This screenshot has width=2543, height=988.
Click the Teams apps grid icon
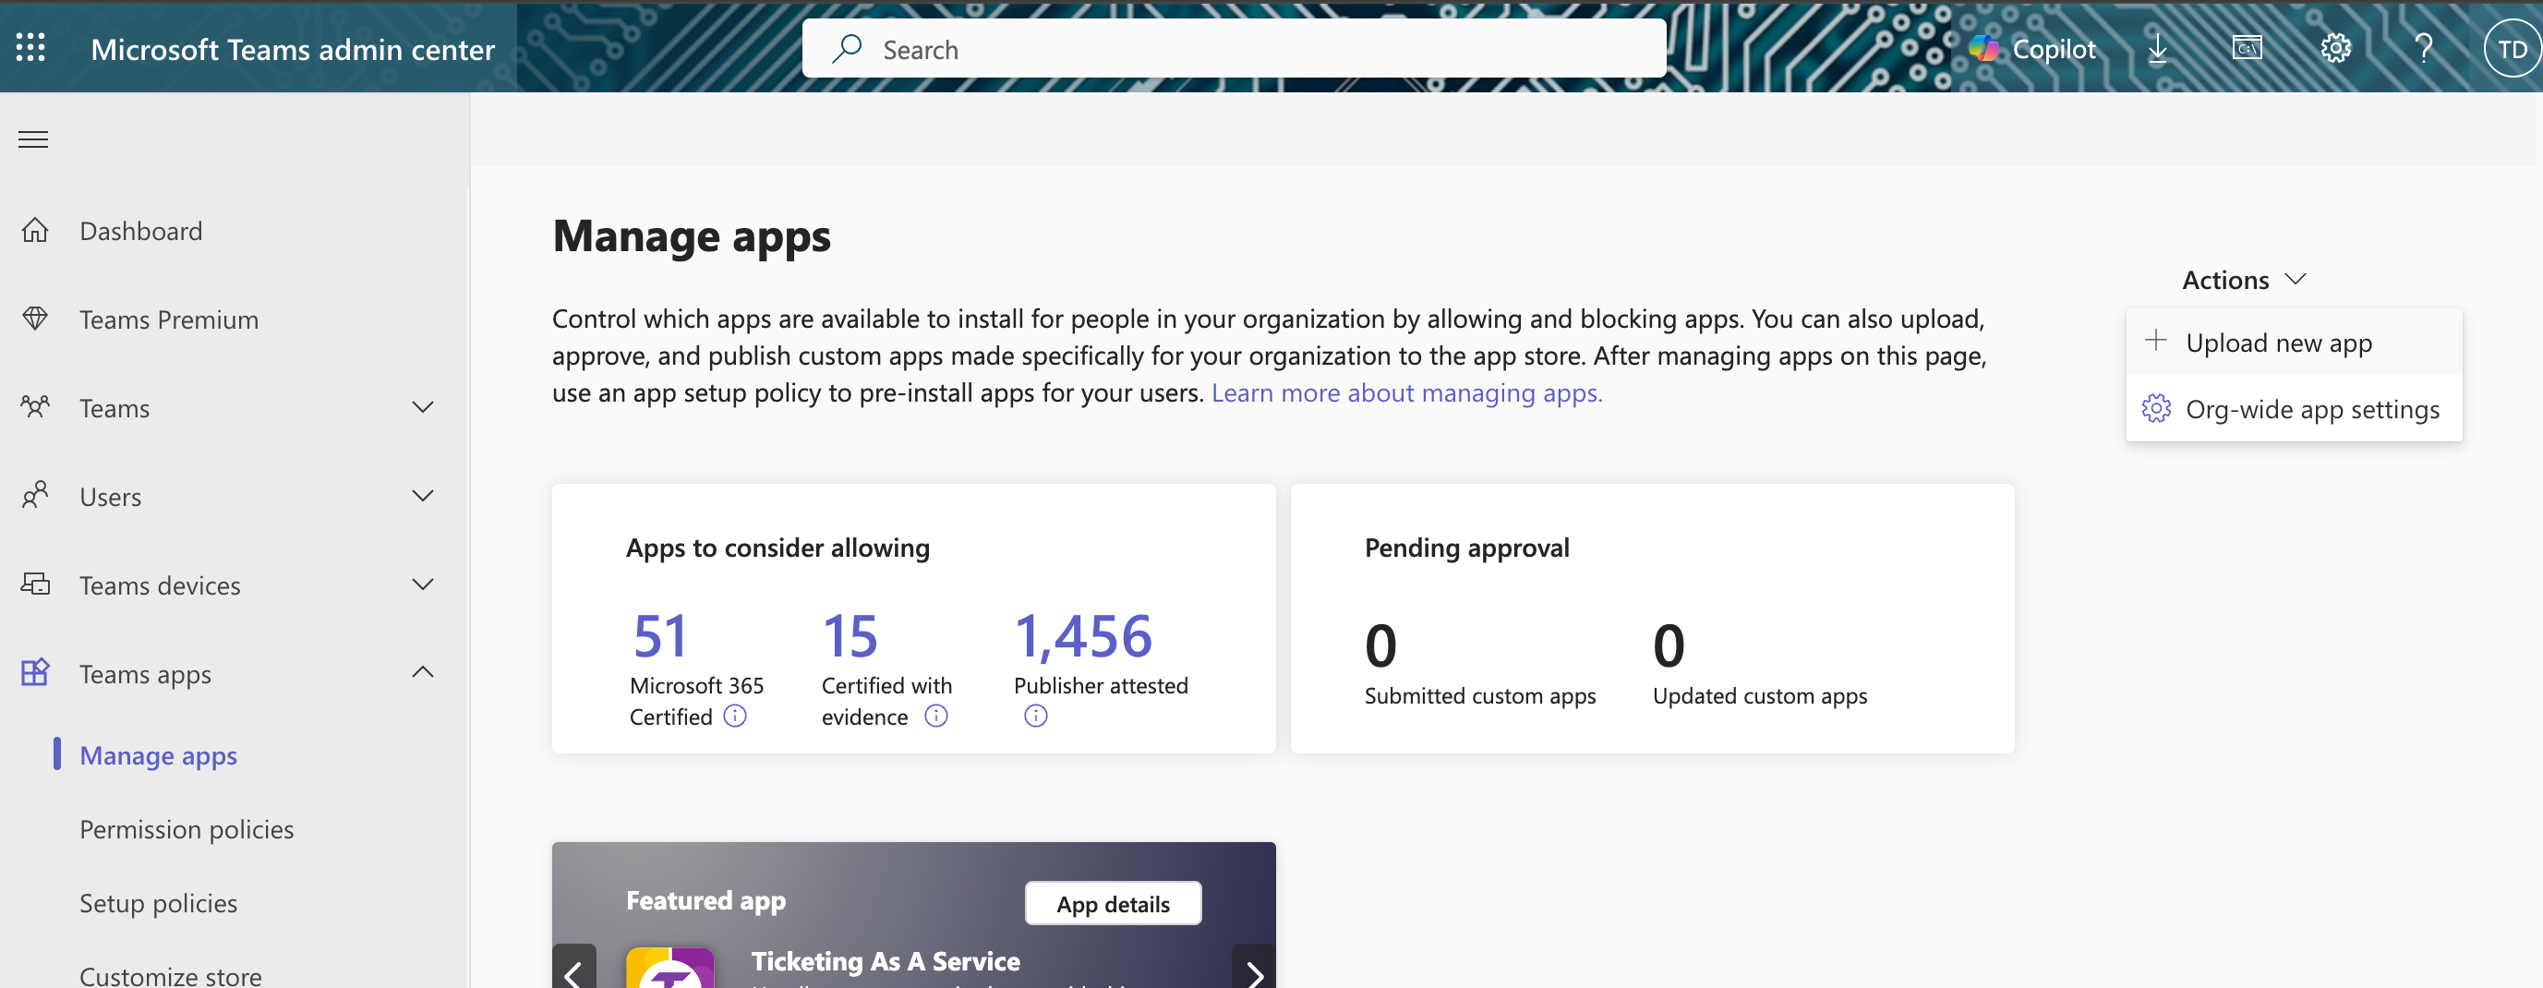[35, 672]
